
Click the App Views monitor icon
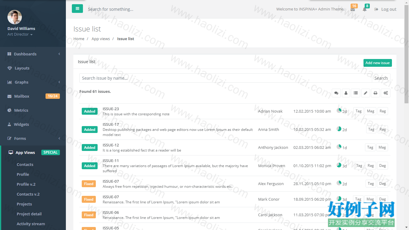[11, 152]
